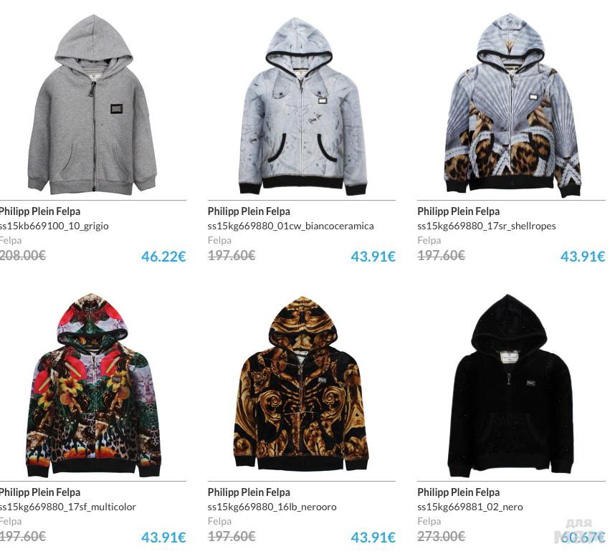615x554 pixels.
Task: Select product code ss15kg669880_17sr_shellropes
Action: pos(487,226)
